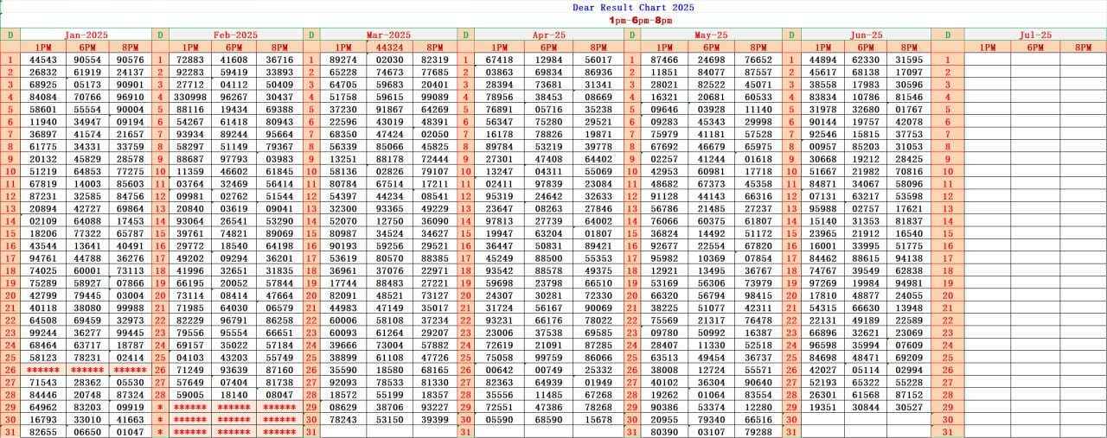This screenshot has width=1107, height=438.
Task: Select the May-25 month header
Action: tap(711, 35)
